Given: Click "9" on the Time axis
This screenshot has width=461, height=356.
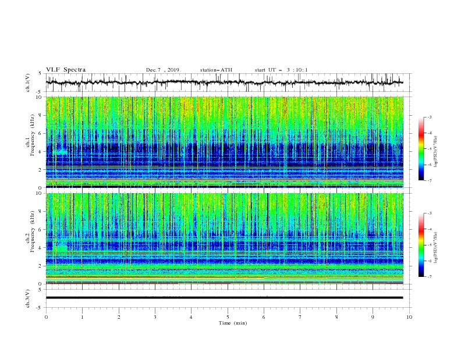Looking at the screenshot, I should pos(373,317).
